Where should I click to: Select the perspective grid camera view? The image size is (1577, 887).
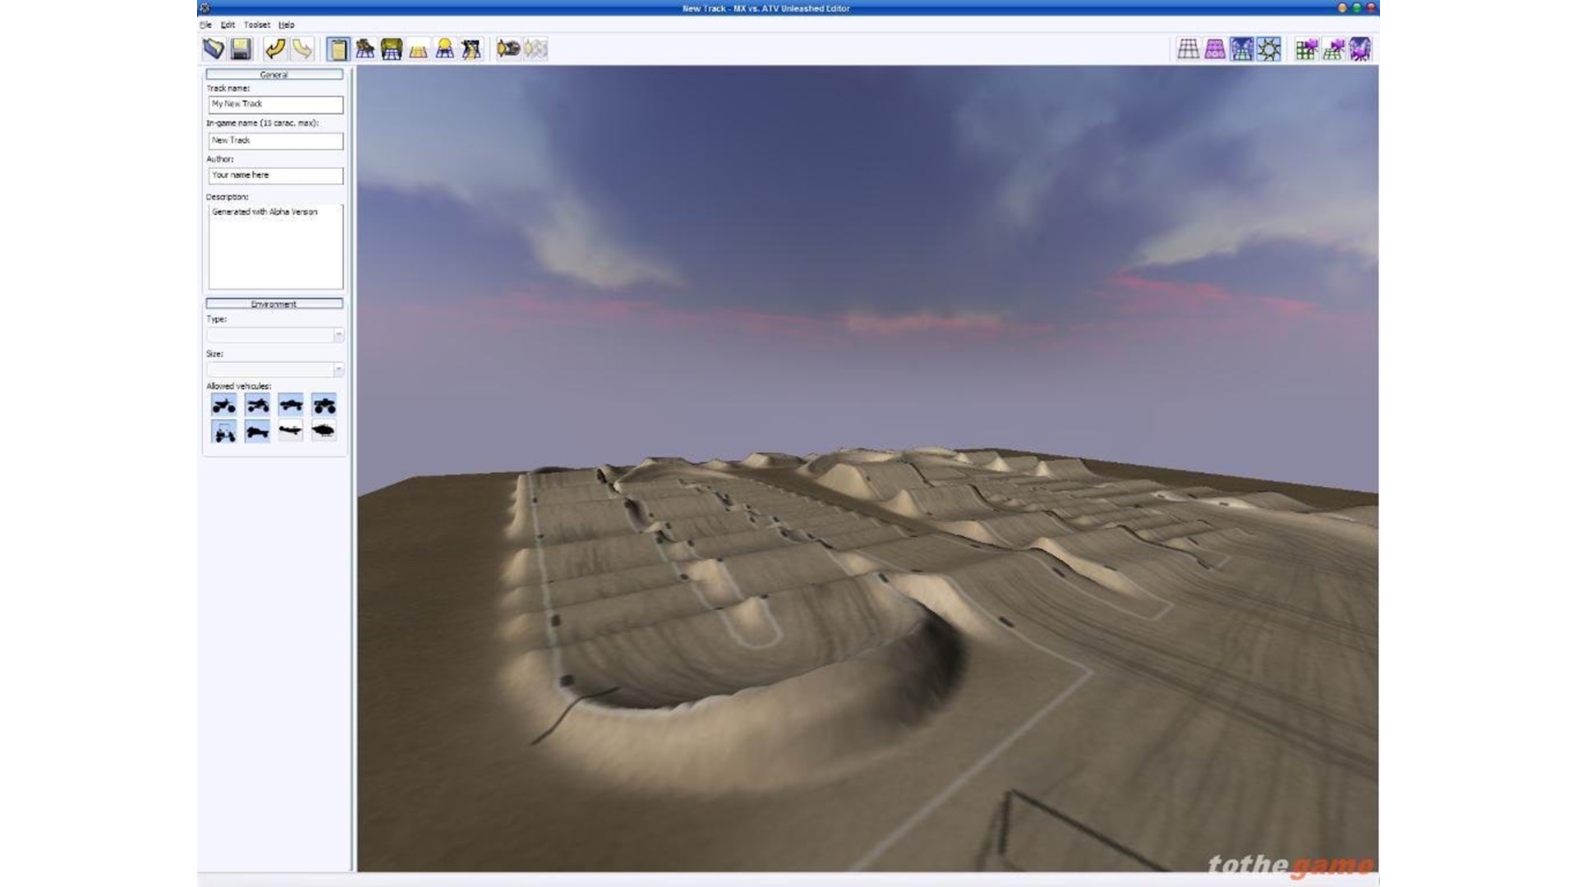coord(1334,49)
